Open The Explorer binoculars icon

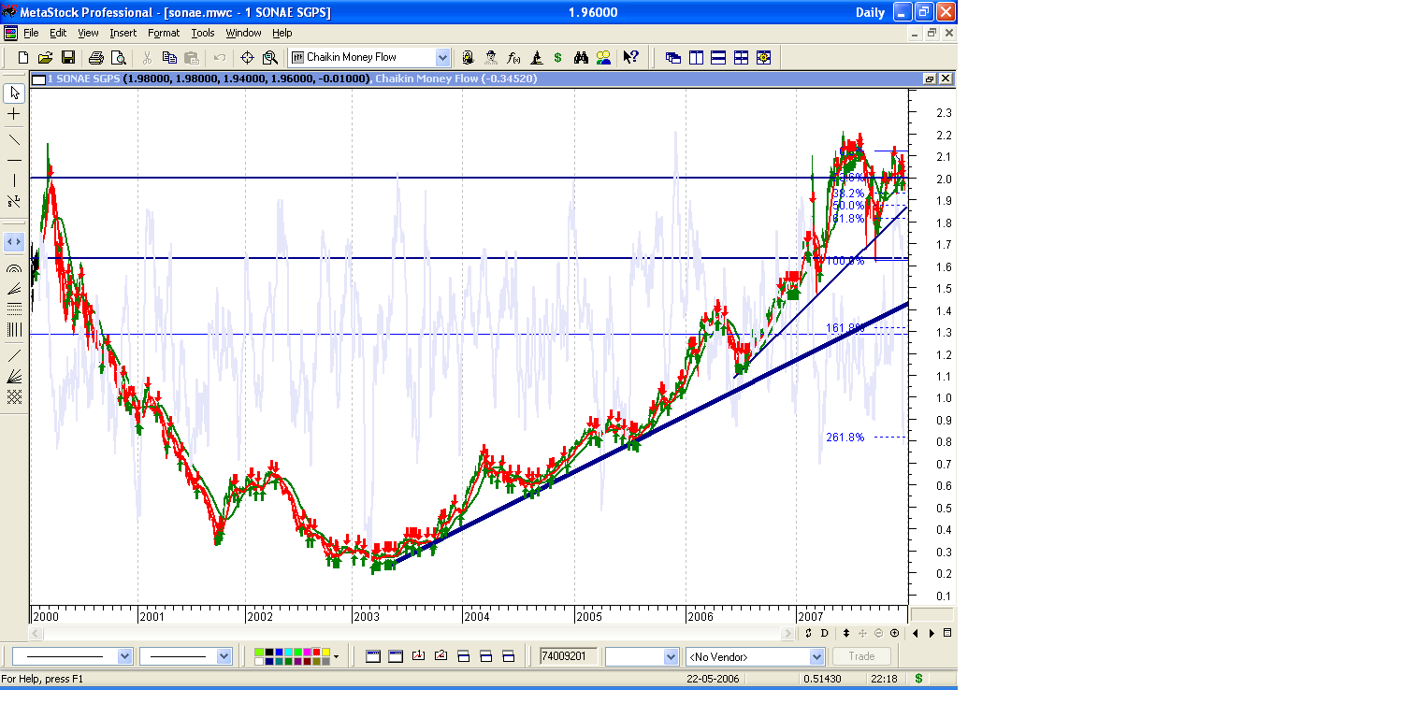[581, 57]
